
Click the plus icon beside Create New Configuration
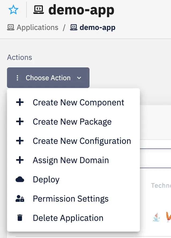(20, 141)
